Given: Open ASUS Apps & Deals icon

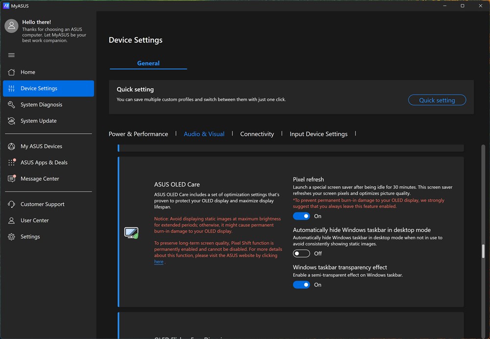Looking at the screenshot, I should [11, 163].
